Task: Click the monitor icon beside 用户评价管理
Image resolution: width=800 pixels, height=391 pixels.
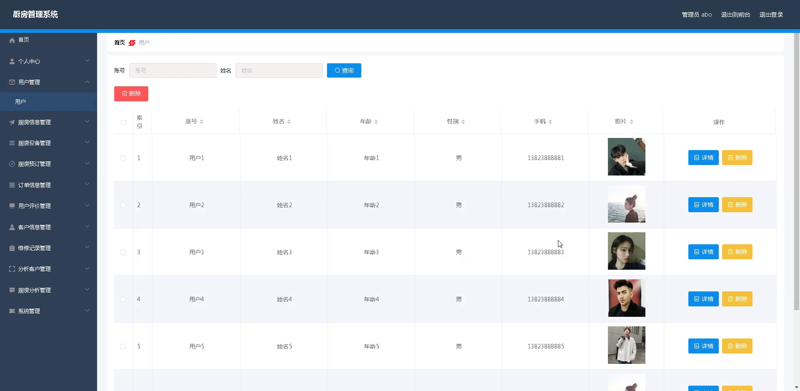Action: pyautogui.click(x=12, y=206)
